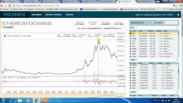Viewport: 183px width, 103px height.
Task: Select Storjcoin X market row
Action: (154, 57)
